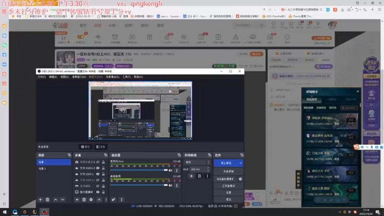The width and height of the screenshot is (384, 216).
Task: Adjust desktop audio volume slider
Action: (x=139, y=185)
